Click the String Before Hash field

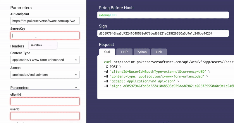[x=163, y=15]
